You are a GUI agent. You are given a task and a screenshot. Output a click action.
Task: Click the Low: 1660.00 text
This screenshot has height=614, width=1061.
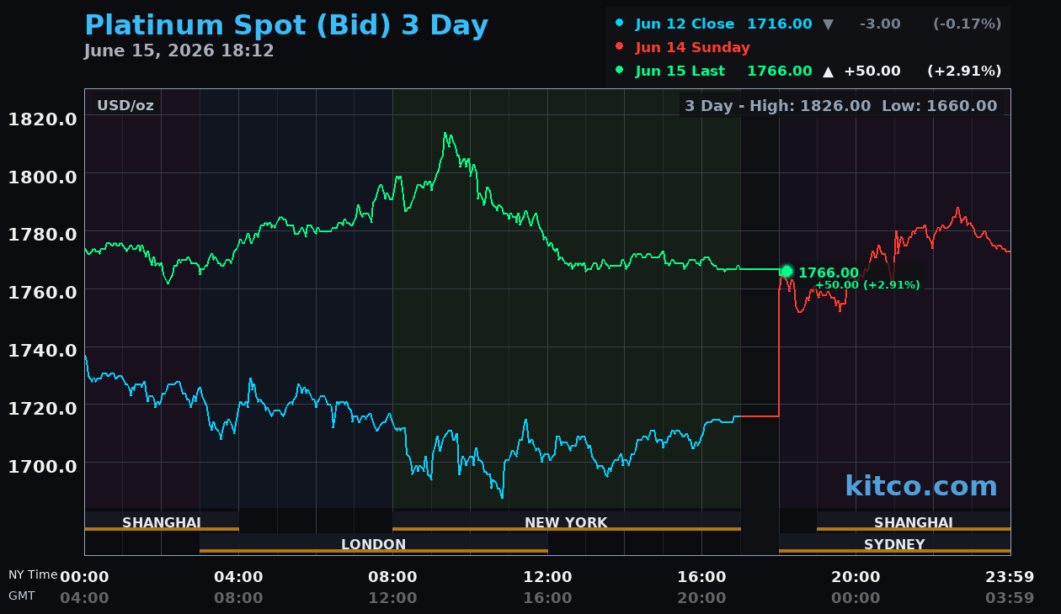click(x=939, y=106)
